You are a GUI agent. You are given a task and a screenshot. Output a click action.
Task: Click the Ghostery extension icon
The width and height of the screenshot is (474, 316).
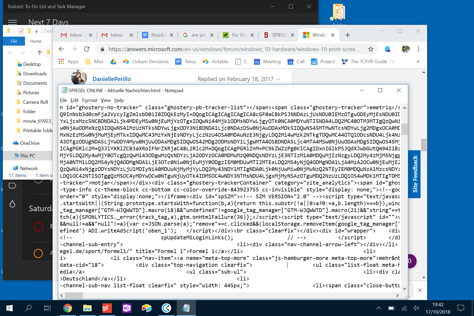(387, 49)
